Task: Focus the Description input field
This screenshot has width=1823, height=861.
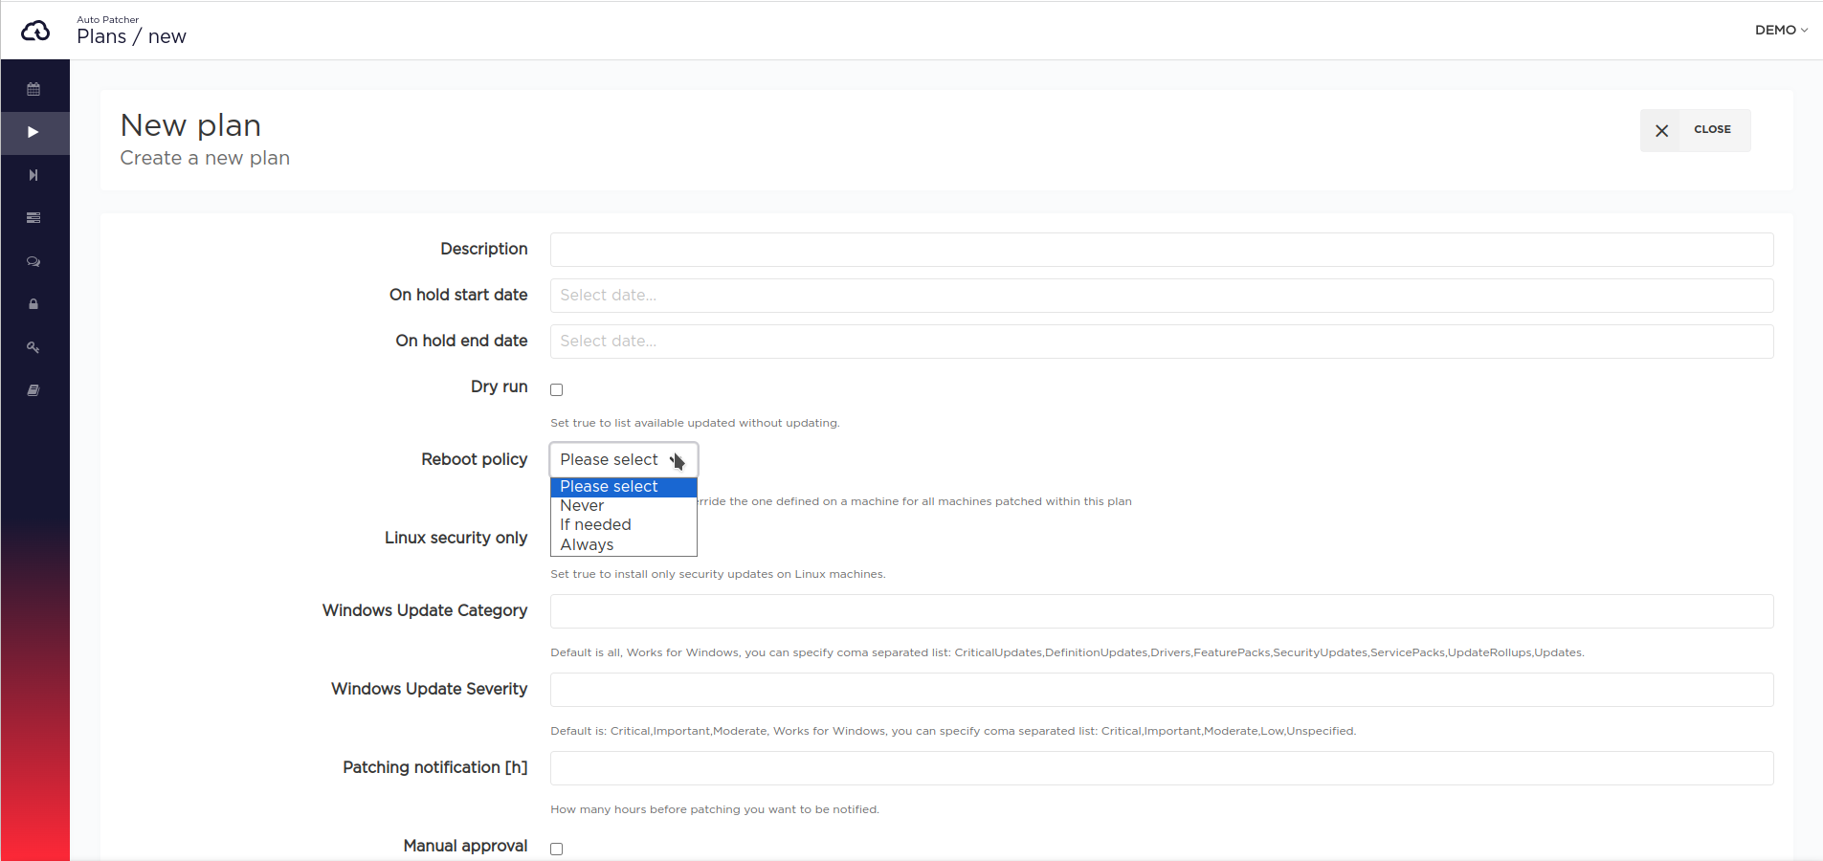Action: tap(1162, 250)
